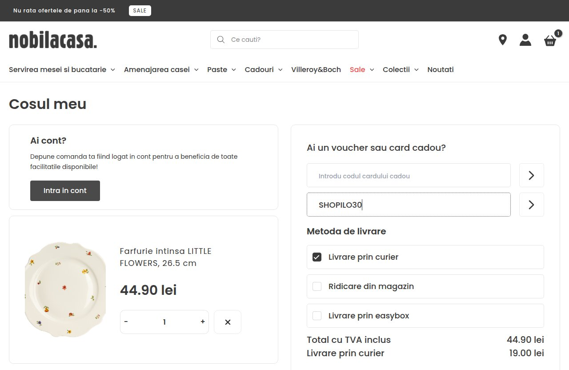Decrease quantity with the minus button
This screenshot has height=370, width=569.
pos(126,322)
